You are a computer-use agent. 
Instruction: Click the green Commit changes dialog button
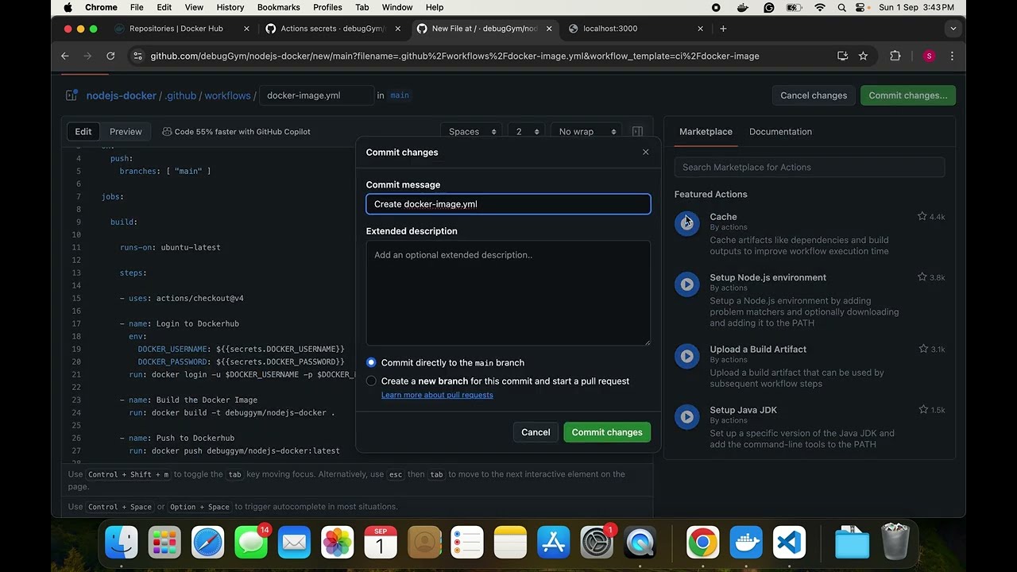pyautogui.click(x=607, y=432)
